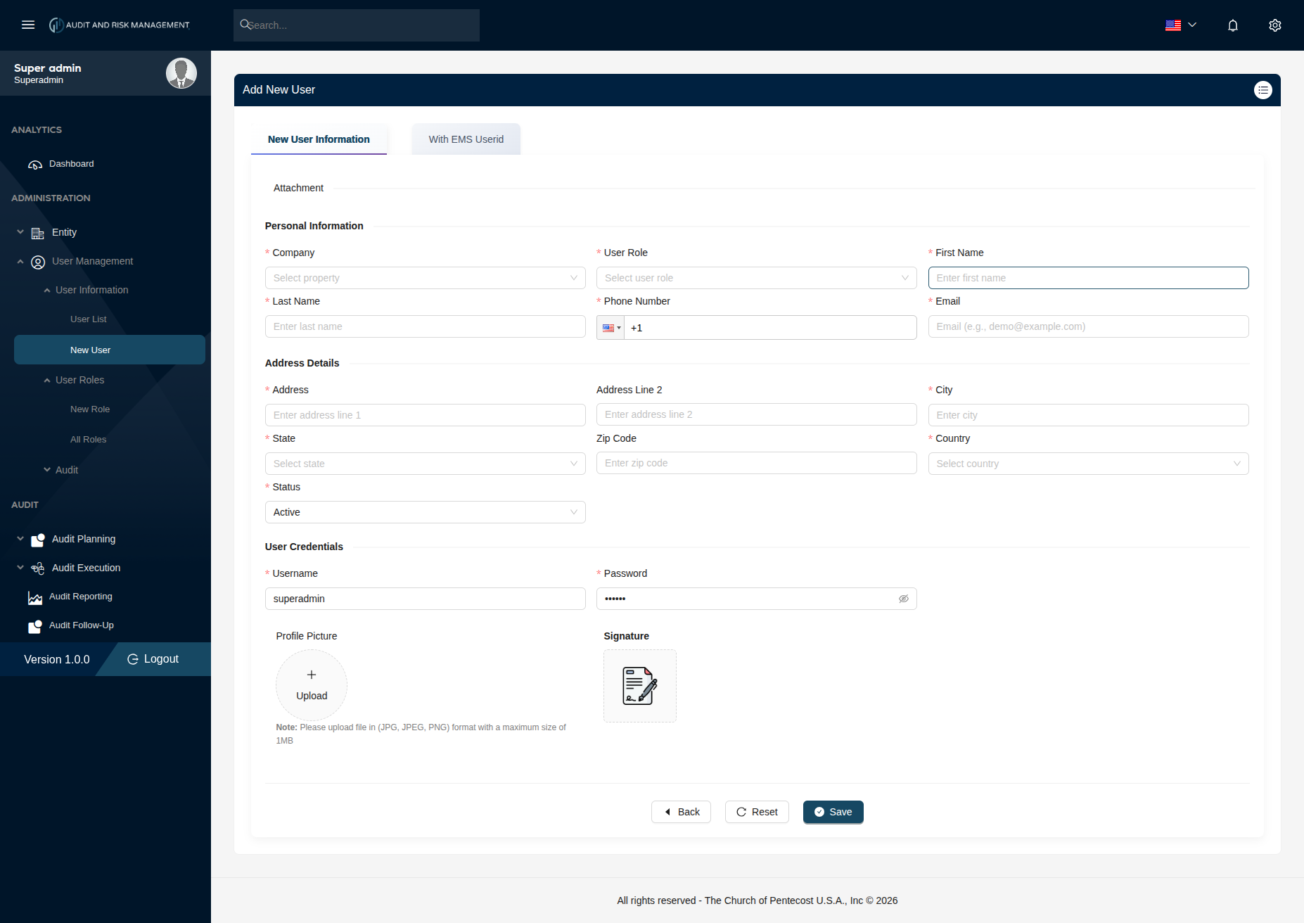Click the Phone Number input field

pyautogui.click(x=771, y=328)
